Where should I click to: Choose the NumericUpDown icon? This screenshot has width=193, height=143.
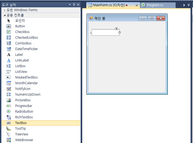(x=9, y=95)
